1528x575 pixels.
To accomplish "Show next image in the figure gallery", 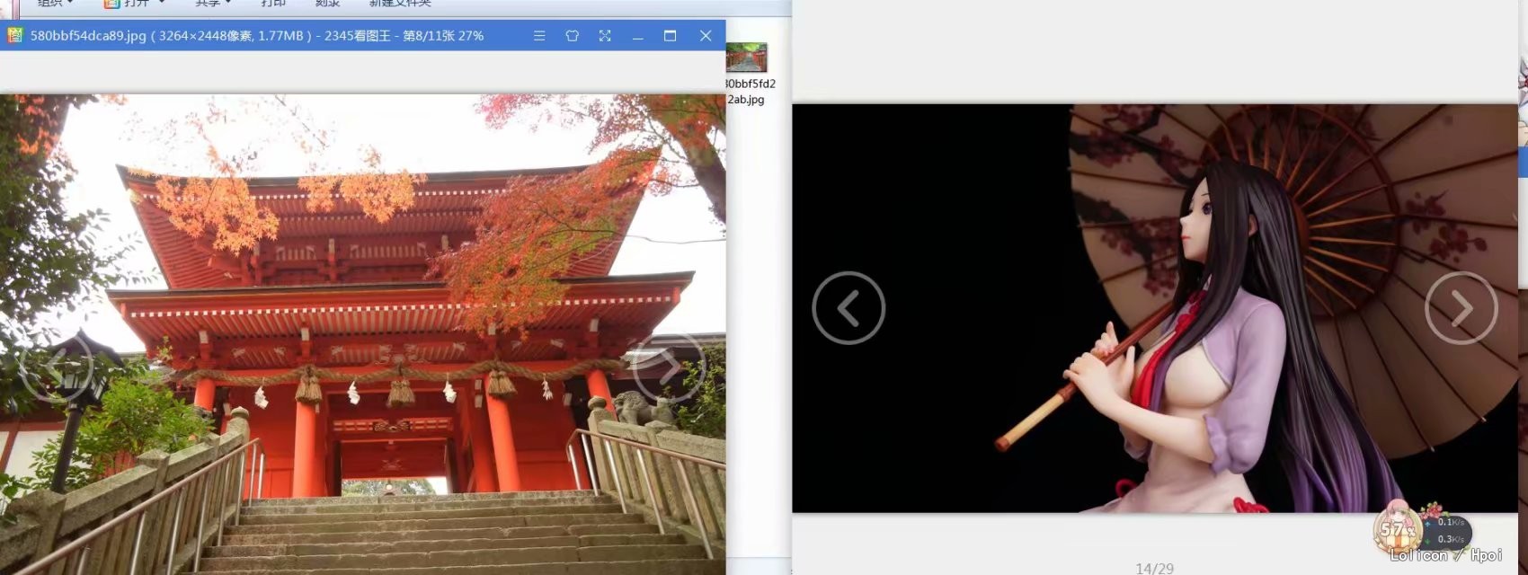I will pyautogui.click(x=1461, y=308).
